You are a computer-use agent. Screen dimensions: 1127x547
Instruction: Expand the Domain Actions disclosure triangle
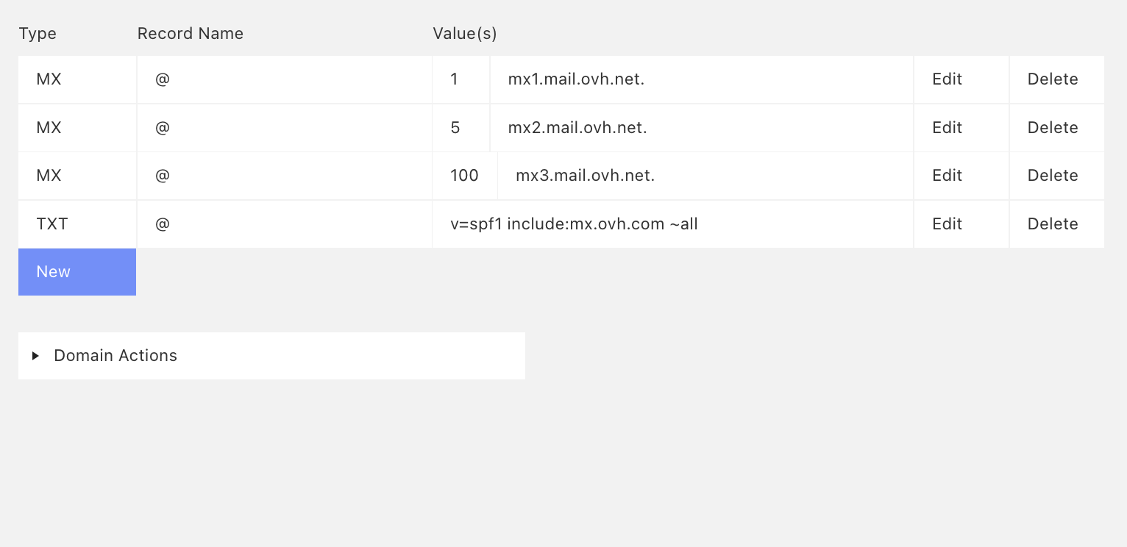coord(35,356)
